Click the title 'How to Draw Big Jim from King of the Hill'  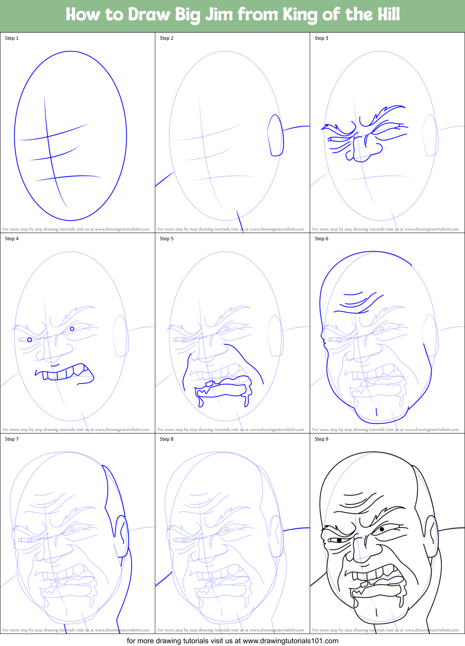coord(232,15)
